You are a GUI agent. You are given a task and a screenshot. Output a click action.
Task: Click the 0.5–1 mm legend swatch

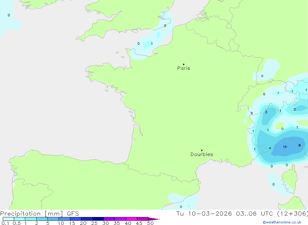coord(20,219)
